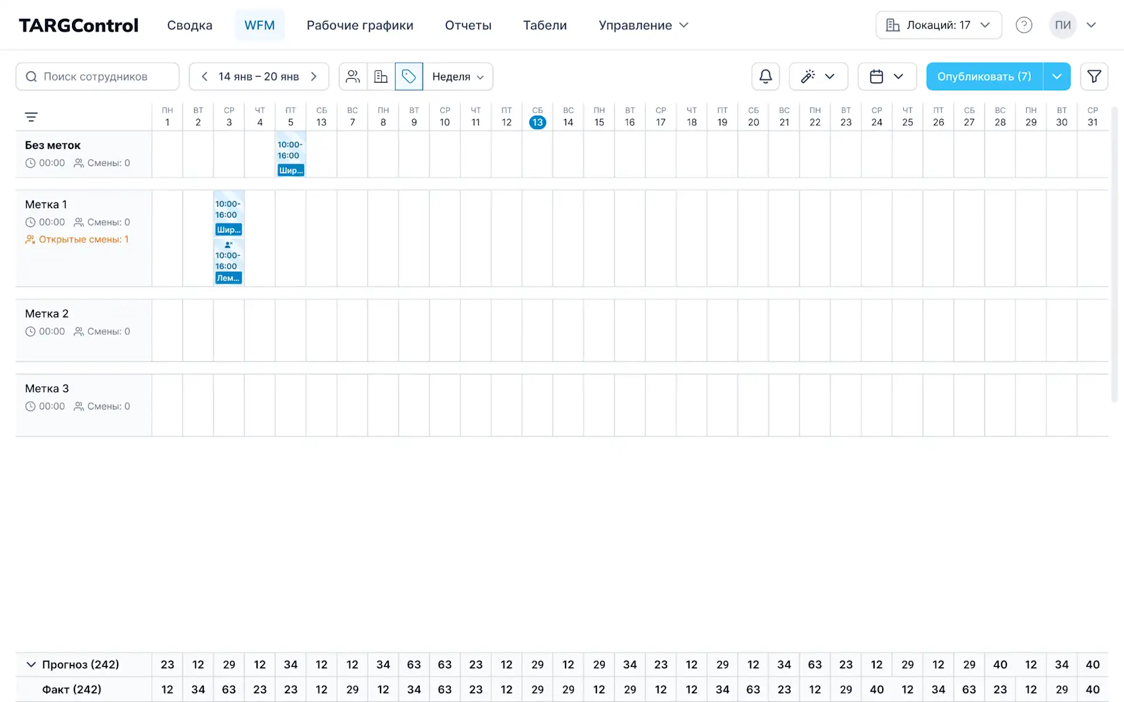The image size is (1124, 702).
Task: Go to previous week arrow
Action: coord(204,77)
